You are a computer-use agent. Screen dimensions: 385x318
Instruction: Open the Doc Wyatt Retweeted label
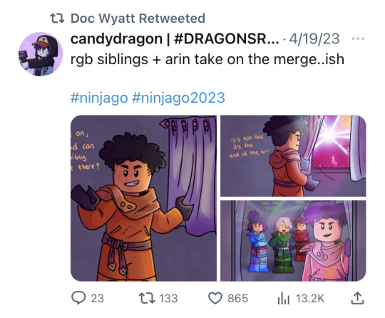138,18
